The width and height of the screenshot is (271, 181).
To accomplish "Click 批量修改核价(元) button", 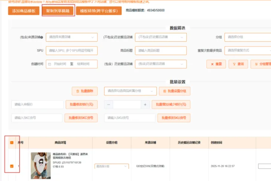I will coord(82,104).
